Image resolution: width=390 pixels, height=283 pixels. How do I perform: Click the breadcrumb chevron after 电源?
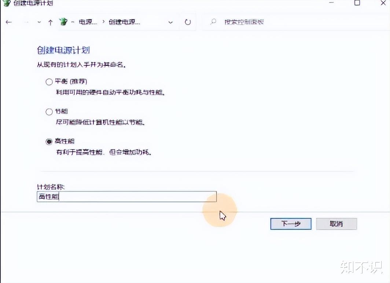(103, 22)
